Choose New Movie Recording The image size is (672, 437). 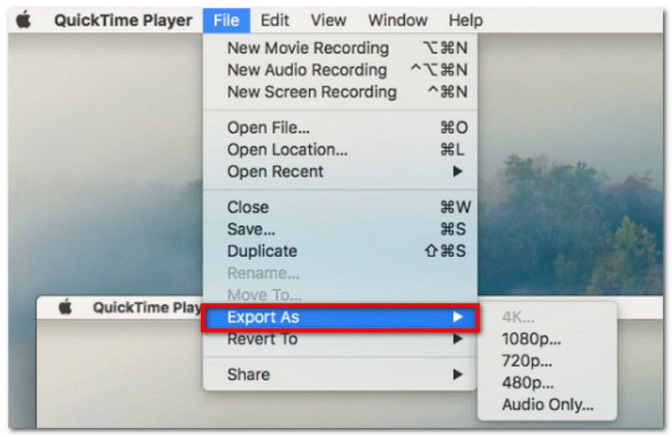340,48
